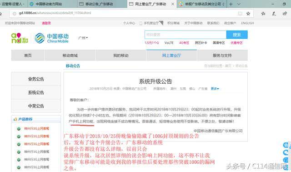
Task: Restore the browser window size
Action: (x=284, y=4)
